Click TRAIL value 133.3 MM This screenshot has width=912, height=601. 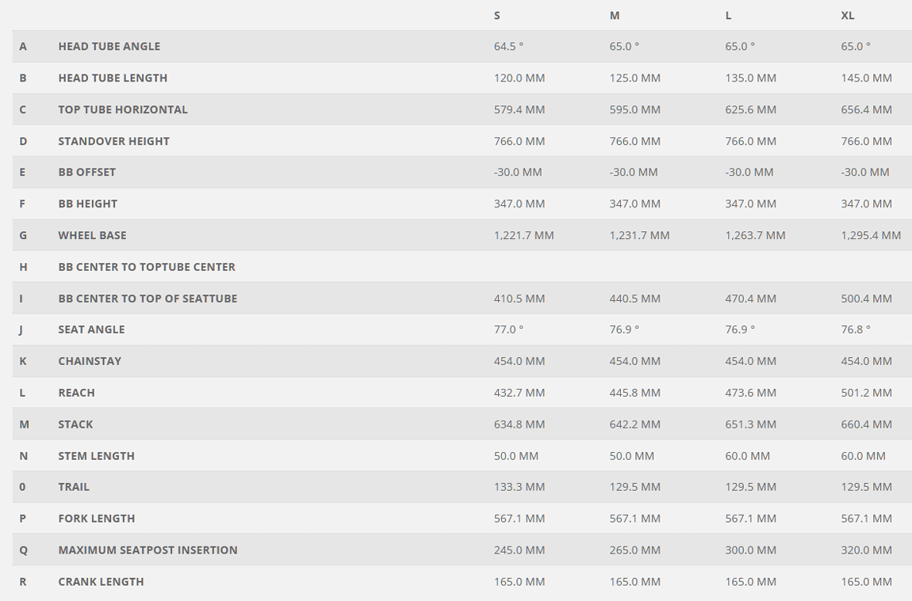tap(519, 487)
